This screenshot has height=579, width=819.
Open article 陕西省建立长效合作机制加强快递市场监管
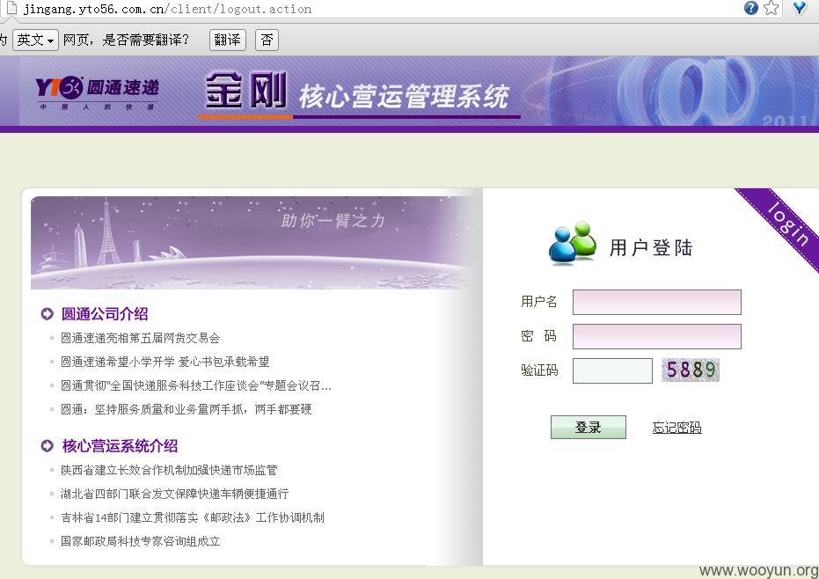coord(169,470)
